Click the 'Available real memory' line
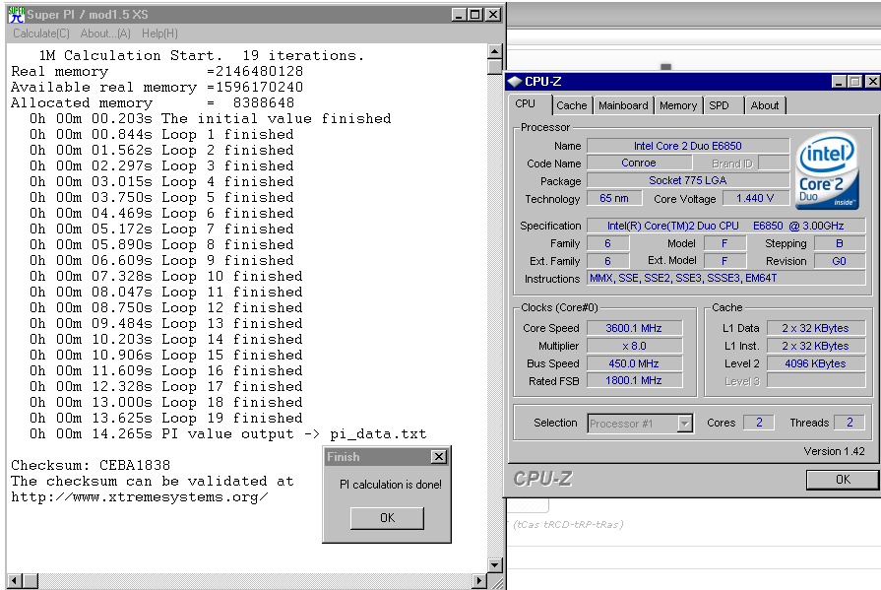 coord(157,88)
